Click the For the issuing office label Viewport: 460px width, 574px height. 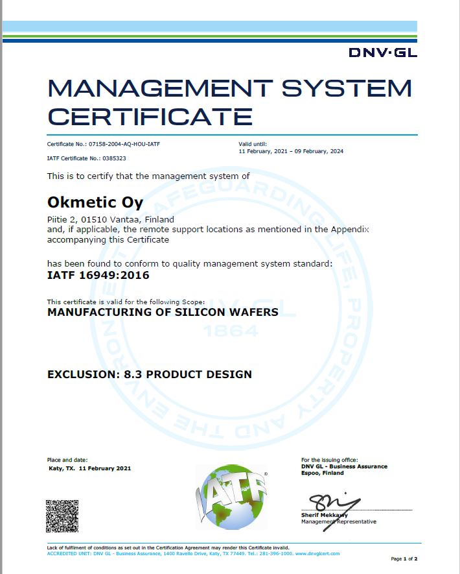(x=330, y=460)
